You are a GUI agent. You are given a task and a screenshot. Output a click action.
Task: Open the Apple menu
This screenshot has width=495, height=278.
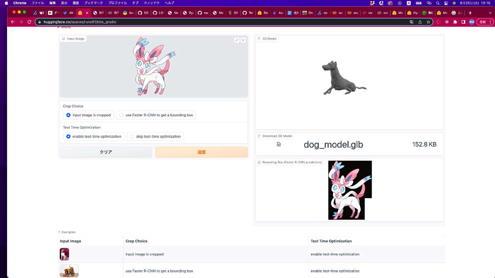click(x=6, y=3)
